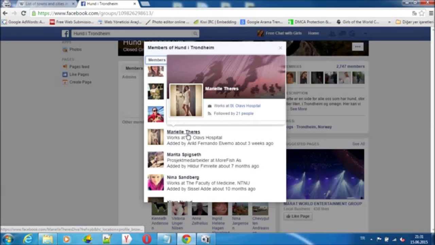Like the MARAT WORLD ENTERTAINMENT GROUP page
The height and width of the screenshot is (245, 435).
(298, 216)
